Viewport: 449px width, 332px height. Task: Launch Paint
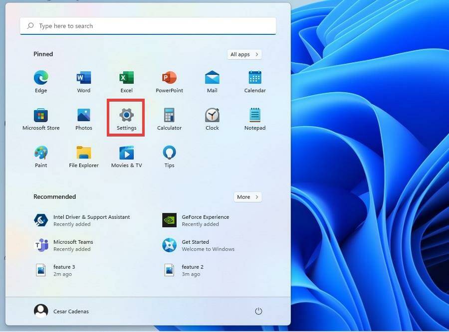pos(40,154)
